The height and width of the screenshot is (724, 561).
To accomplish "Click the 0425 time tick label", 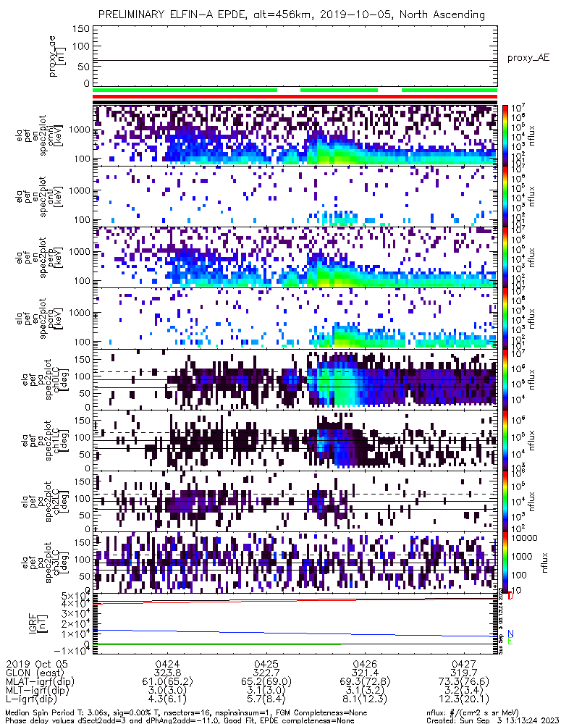I will (266, 665).
